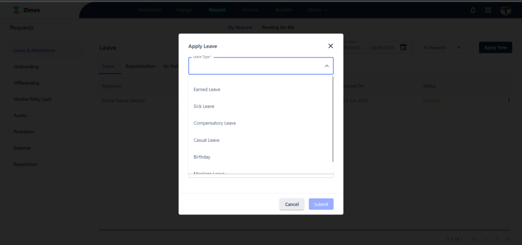Select Vendor Petty Cash in sidebar

point(33,99)
